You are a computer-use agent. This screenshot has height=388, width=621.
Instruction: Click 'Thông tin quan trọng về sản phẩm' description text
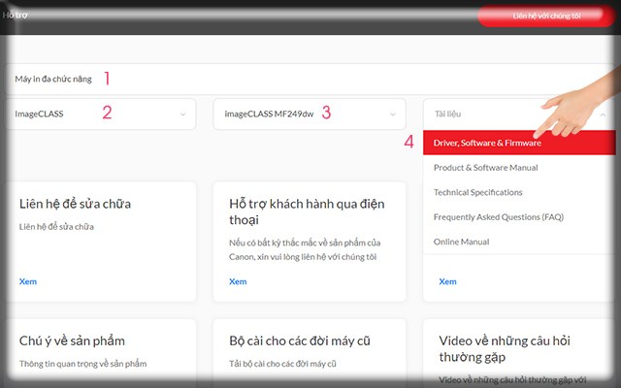click(82, 364)
